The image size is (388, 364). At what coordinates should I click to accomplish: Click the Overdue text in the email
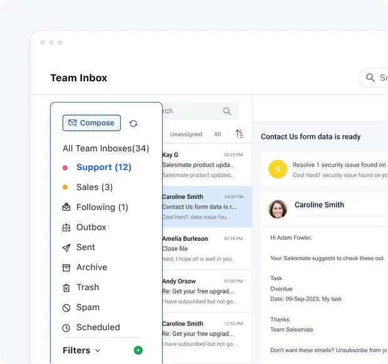[x=281, y=289]
